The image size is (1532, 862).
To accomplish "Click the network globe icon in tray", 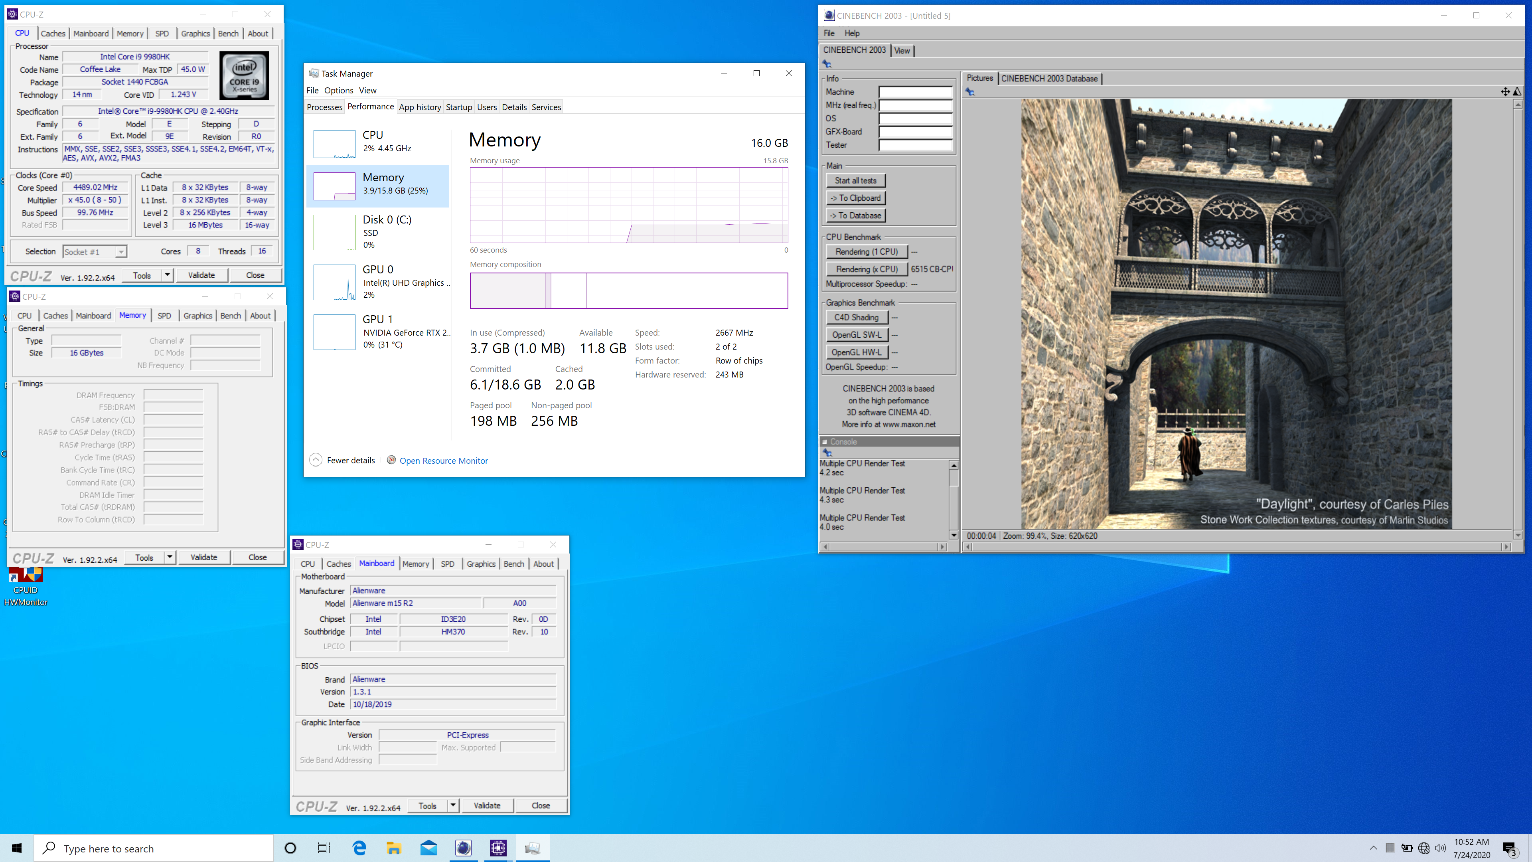I will (x=1424, y=848).
